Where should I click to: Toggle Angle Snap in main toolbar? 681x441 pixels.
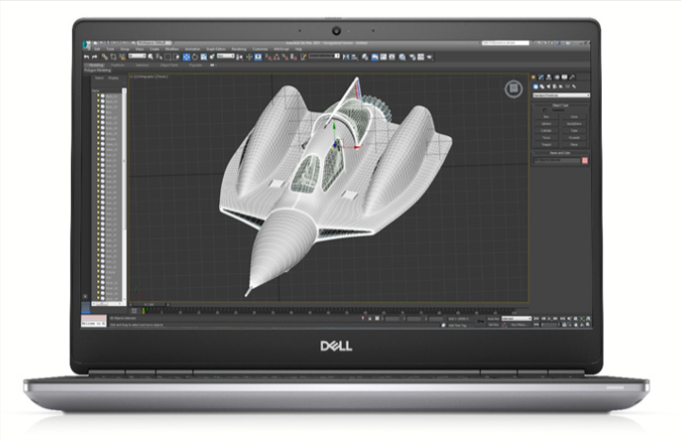point(277,57)
